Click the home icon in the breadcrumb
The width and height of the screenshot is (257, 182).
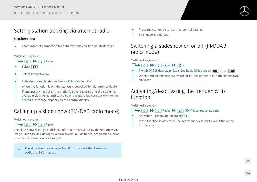15,13
